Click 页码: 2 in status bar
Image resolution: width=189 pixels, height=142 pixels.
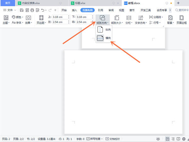point(6,139)
